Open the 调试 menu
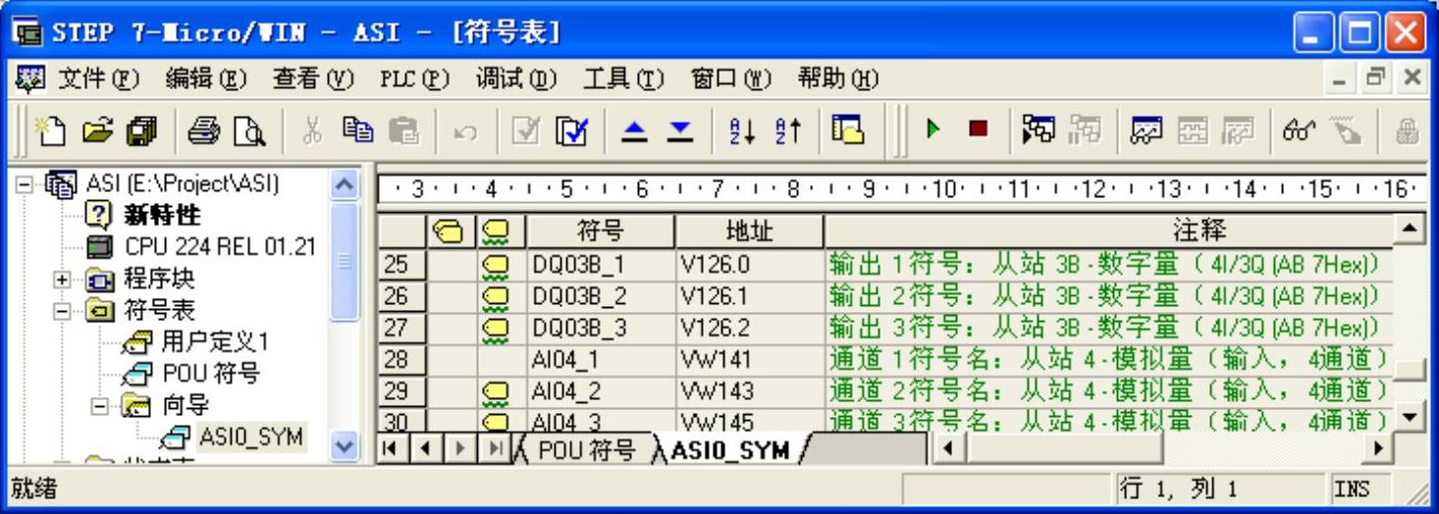 click(x=515, y=77)
